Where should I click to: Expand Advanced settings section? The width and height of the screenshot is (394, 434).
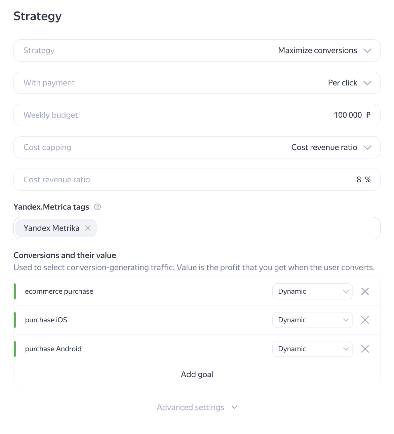[x=197, y=407]
